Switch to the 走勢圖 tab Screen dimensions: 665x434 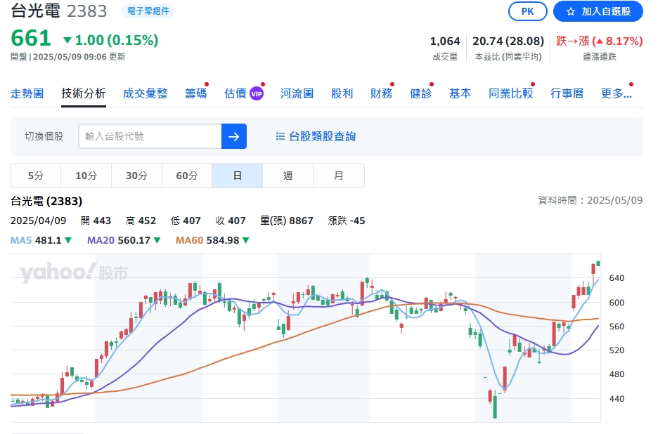27,93
